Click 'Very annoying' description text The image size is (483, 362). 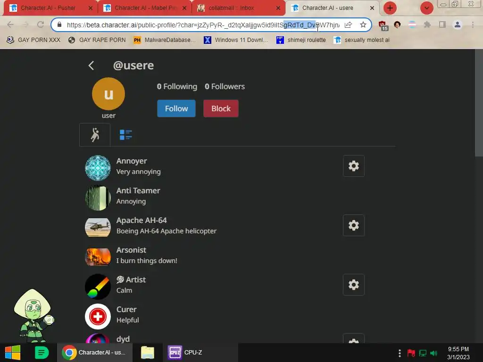tap(138, 172)
